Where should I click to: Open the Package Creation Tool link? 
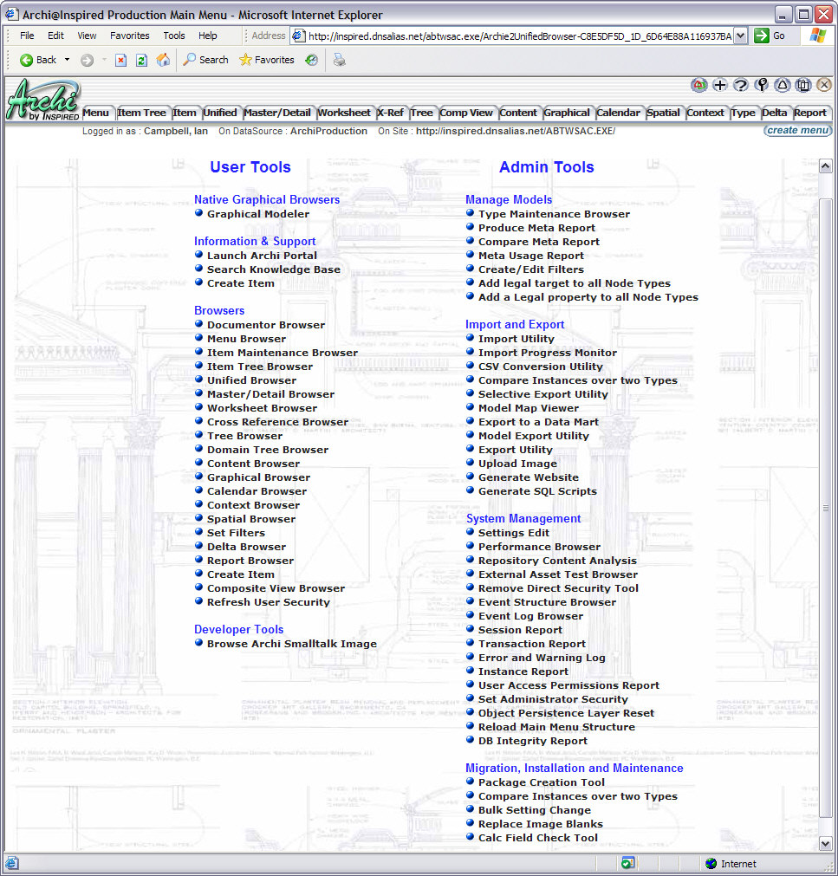tap(542, 782)
